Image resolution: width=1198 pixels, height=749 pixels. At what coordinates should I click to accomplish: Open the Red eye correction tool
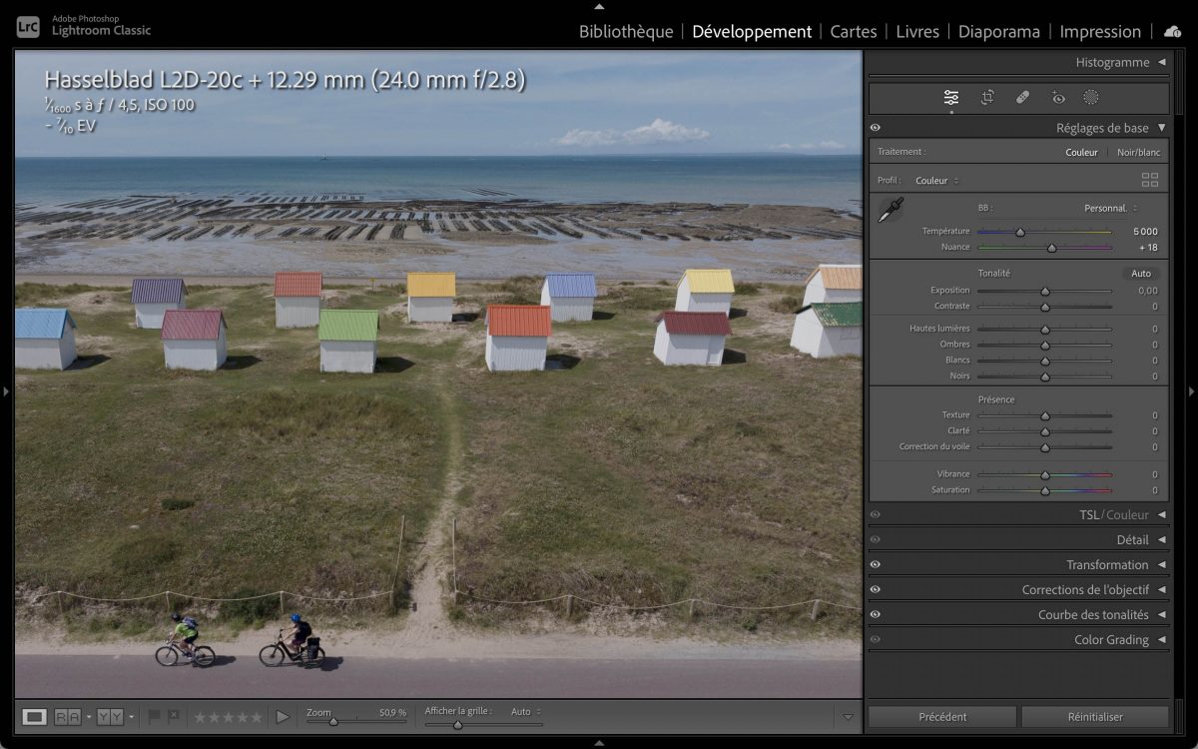(x=1058, y=98)
